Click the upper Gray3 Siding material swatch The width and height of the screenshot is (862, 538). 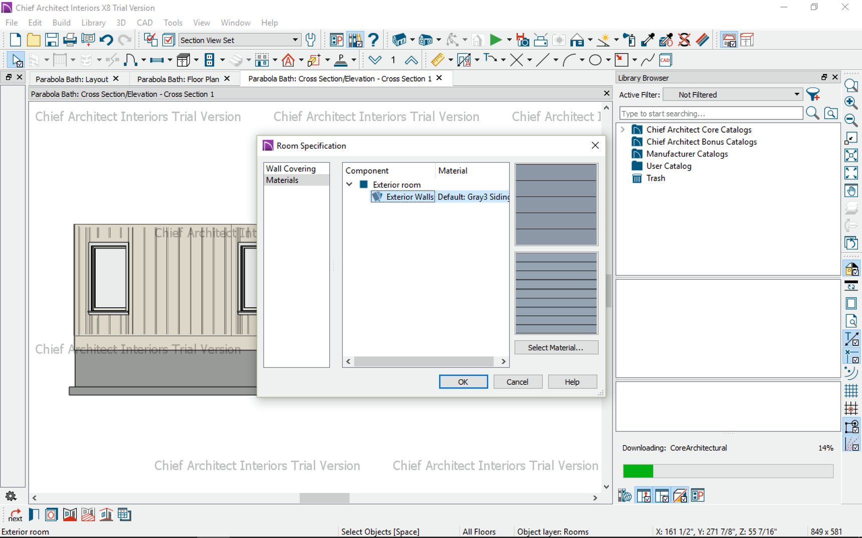[556, 204]
